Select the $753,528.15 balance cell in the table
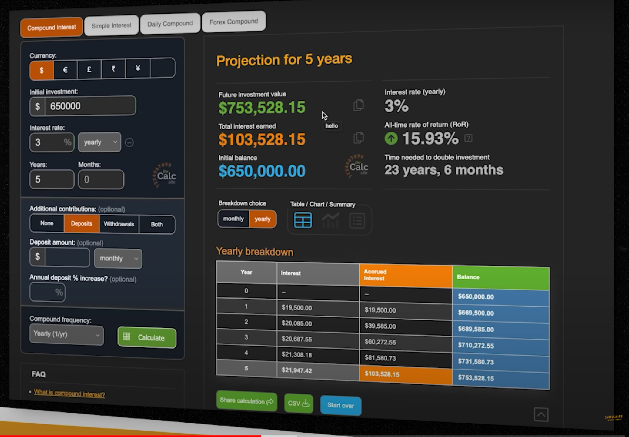Image resolution: width=629 pixels, height=437 pixels. pyautogui.click(x=501, y=378)
